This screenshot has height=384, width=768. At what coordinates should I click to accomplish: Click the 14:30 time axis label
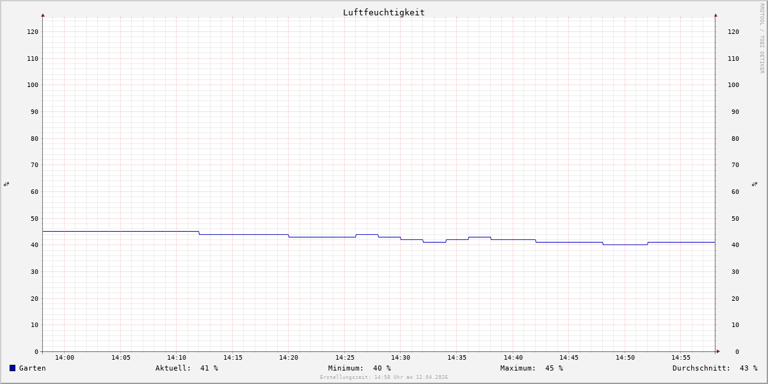[x=401, y=357]
